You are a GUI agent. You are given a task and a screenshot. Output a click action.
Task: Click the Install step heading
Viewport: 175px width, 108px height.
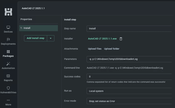(70, 20)
